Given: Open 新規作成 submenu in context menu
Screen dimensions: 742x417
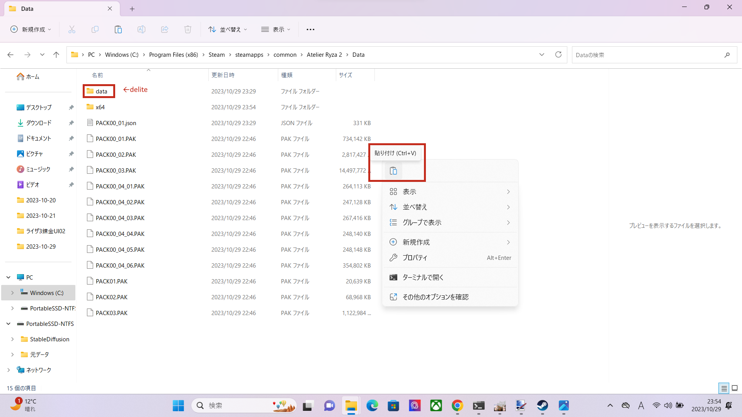Looking at the screenshot, I should (450, 242).
